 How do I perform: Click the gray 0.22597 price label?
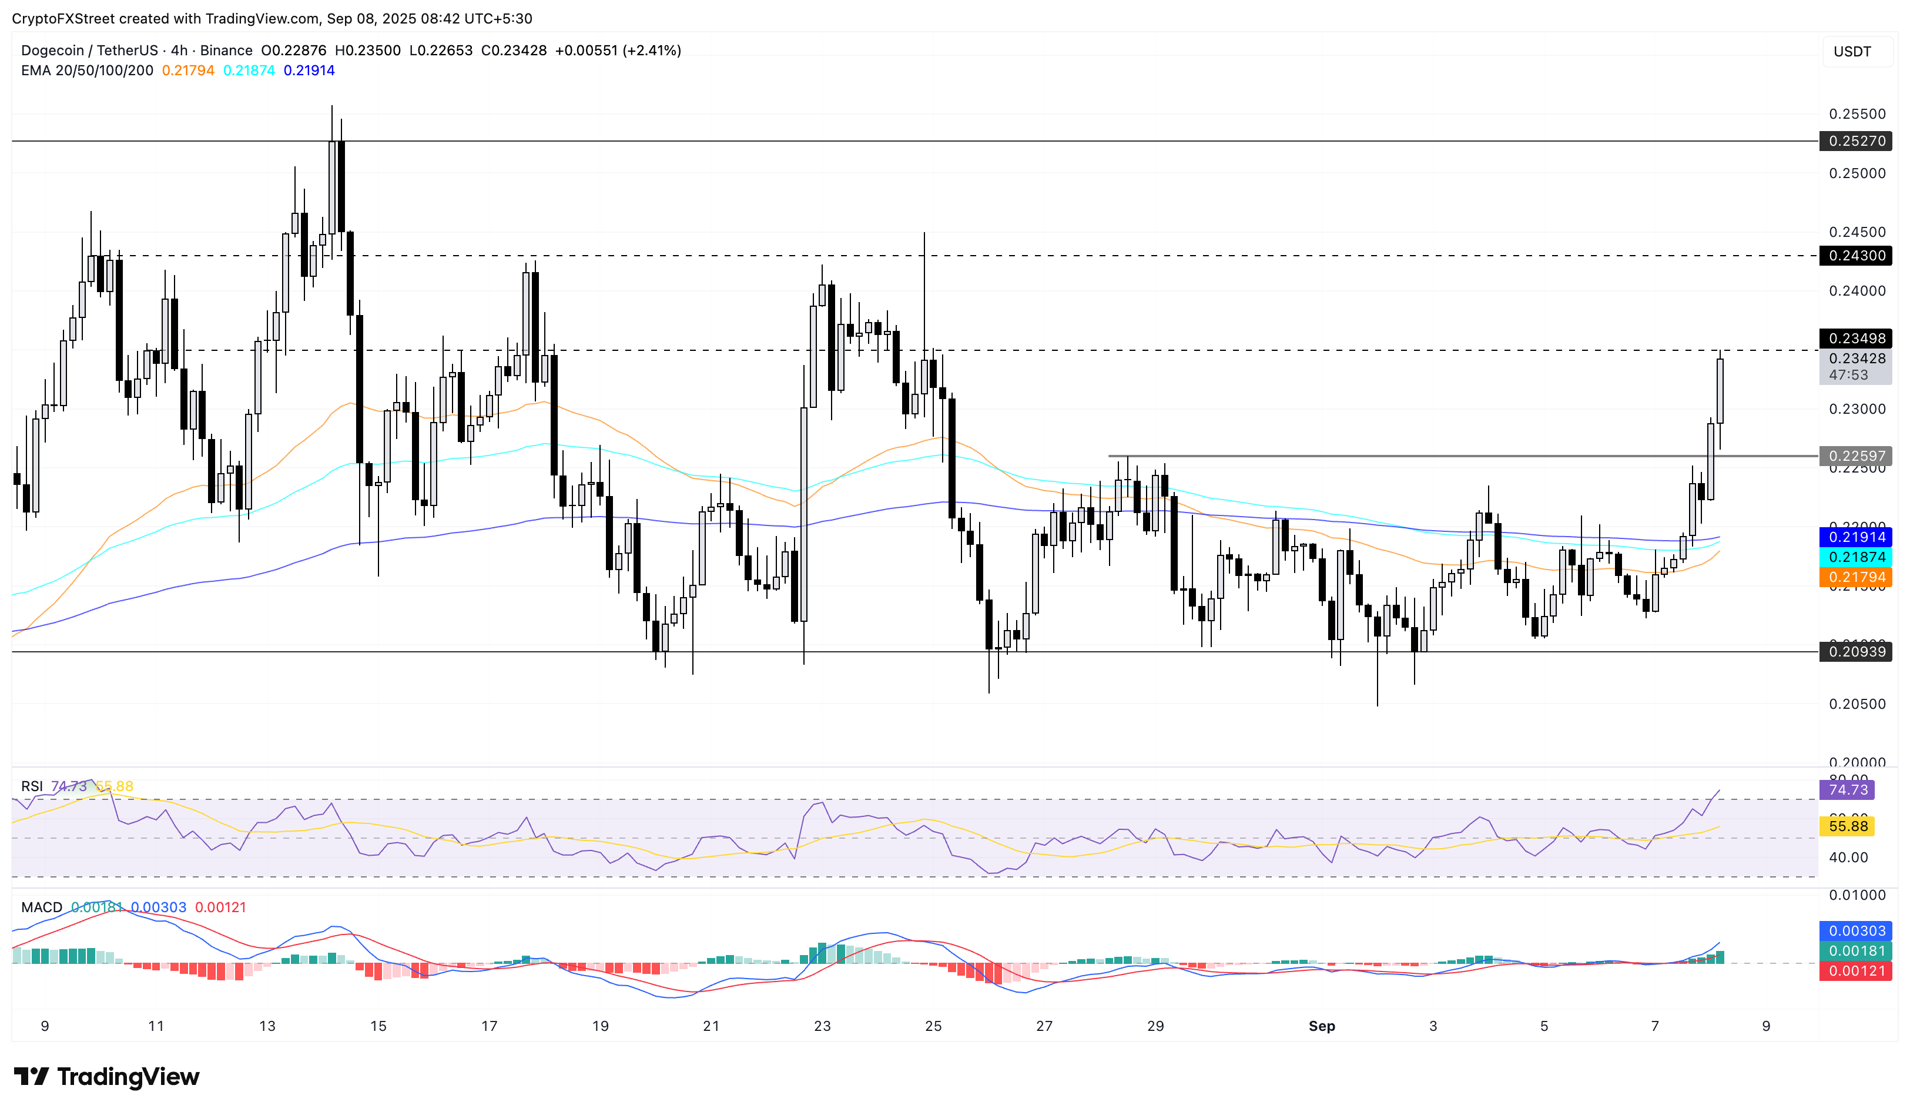coord(1856,455)
